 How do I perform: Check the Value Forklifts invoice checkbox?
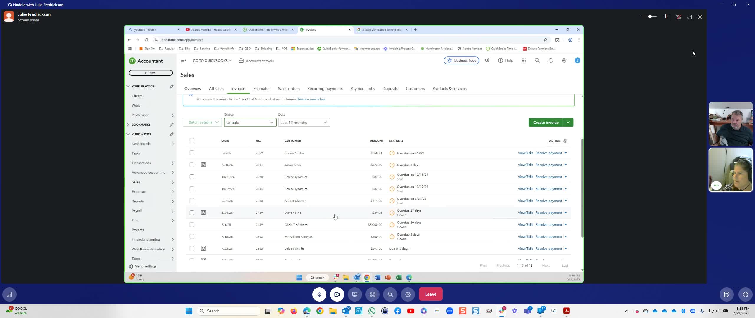click(x=192, y=249)
